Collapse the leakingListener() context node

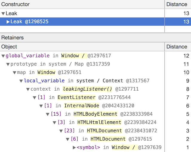28,89
